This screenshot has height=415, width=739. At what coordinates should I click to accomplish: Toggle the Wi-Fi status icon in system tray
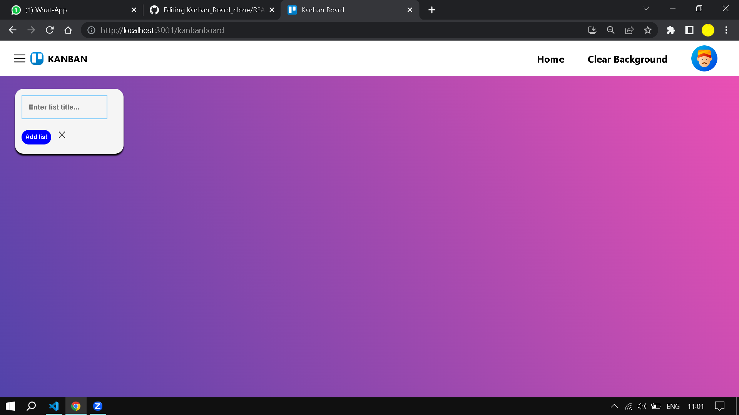point(628,406)
